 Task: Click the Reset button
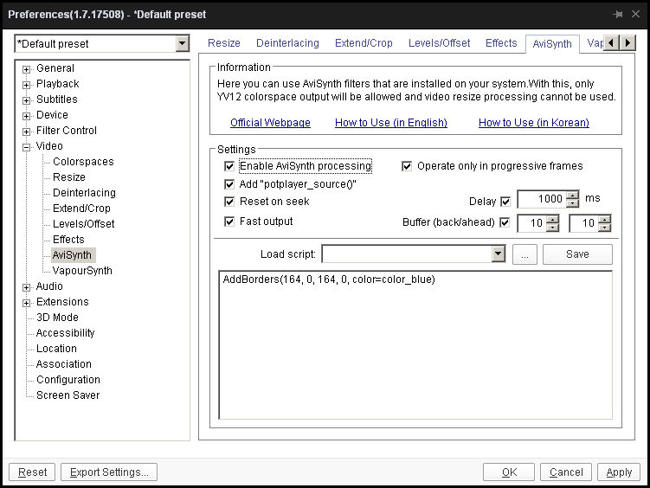click(32, 472)
